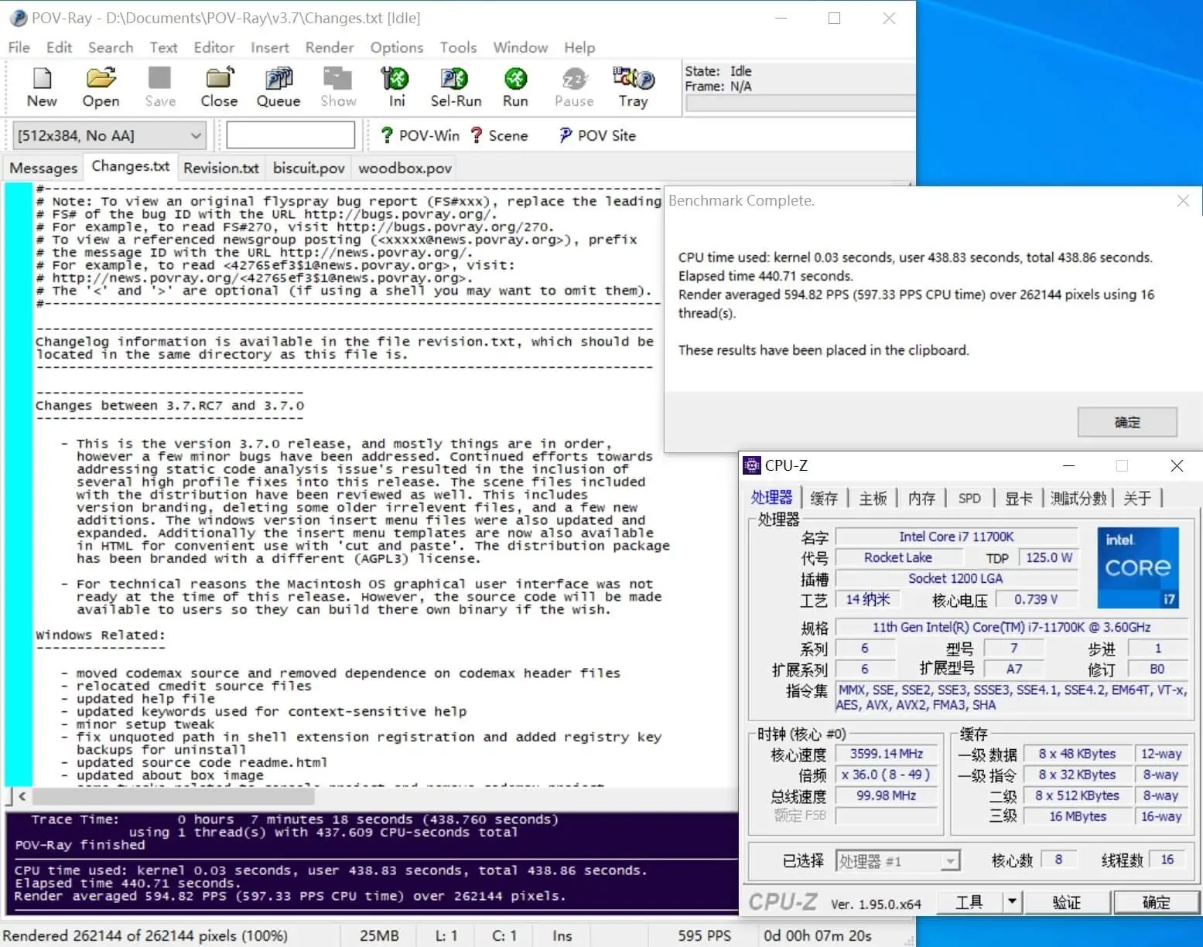
Task: Click the Pause render icon
Action: (574, 78)
